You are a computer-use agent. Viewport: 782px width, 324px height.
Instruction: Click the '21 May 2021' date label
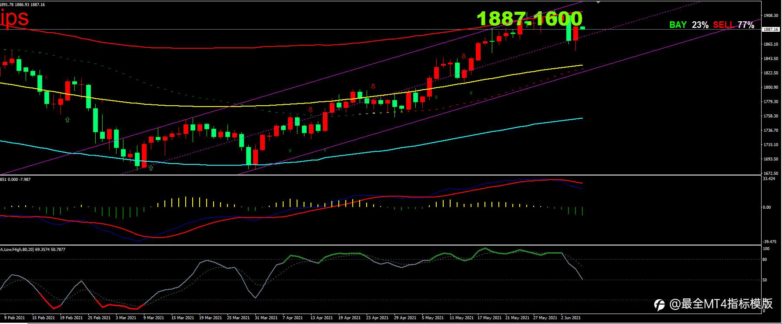tap(517, 318)
